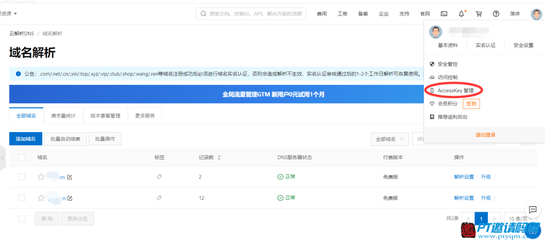Click the tag icon in second domain row
Screen dimensions: 545x245
(x=159, y=198)
